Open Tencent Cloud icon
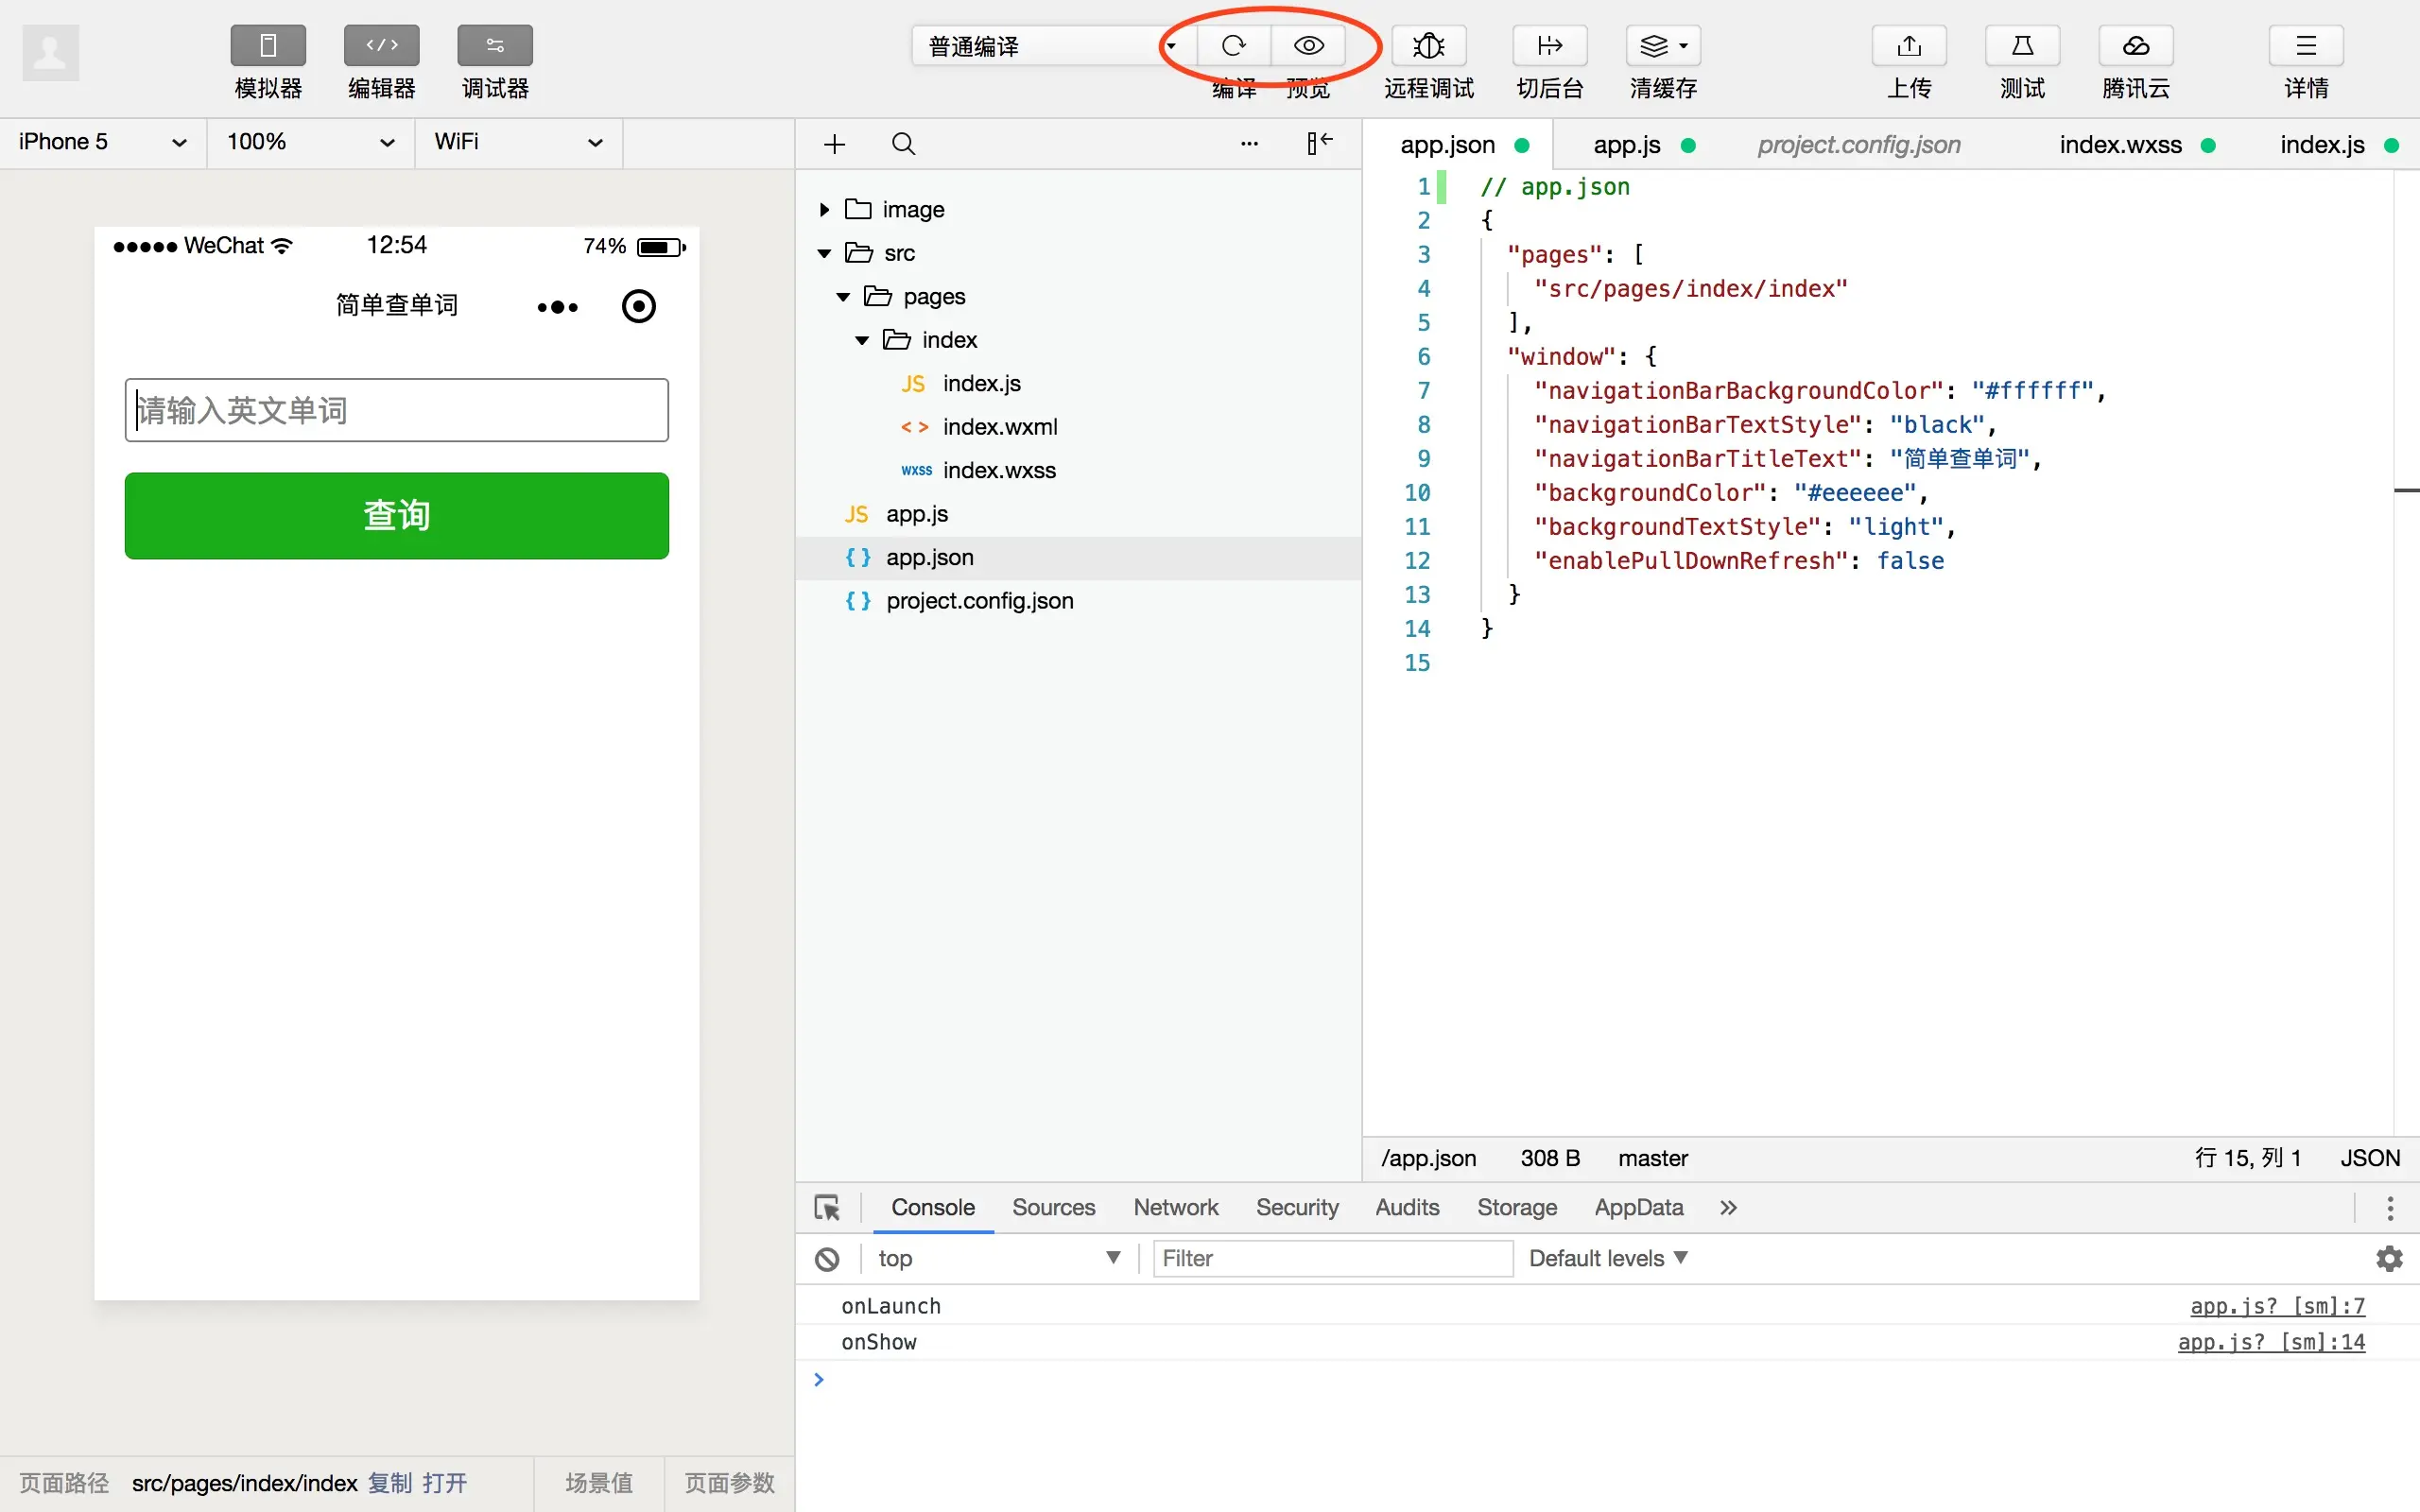Screen dimensions: 2420x1512 (x=2135, y=46)
